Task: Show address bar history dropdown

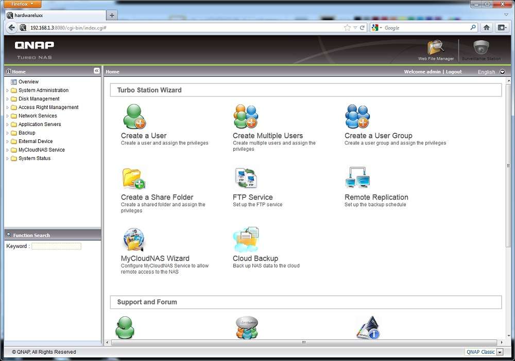Action: click(355, 28)
